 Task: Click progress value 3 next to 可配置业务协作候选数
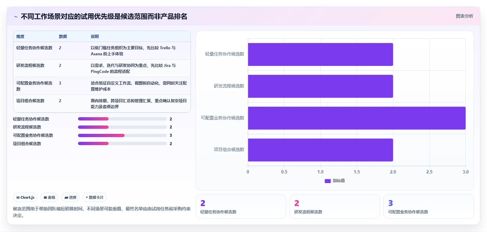(171, 135)
